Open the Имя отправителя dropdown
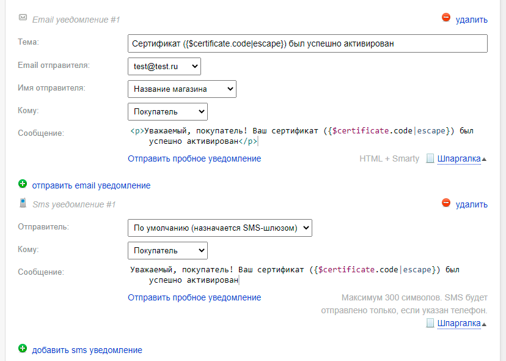Screen dimensions: 506x361 182,89
